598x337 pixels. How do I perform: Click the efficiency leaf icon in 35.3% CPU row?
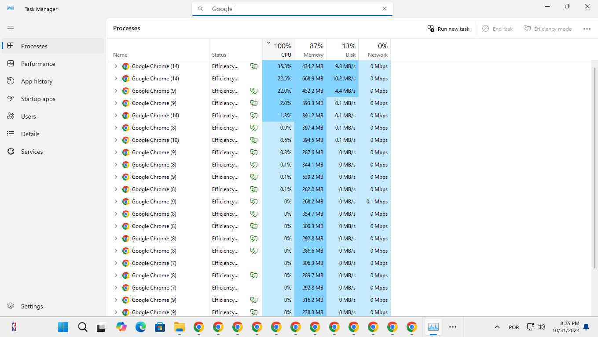(253, 66)
